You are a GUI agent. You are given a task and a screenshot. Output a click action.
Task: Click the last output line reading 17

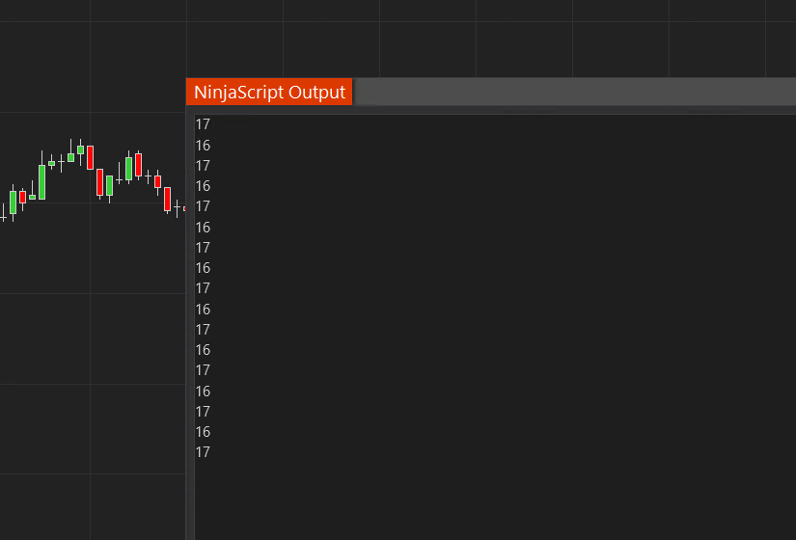coord(203,452)
